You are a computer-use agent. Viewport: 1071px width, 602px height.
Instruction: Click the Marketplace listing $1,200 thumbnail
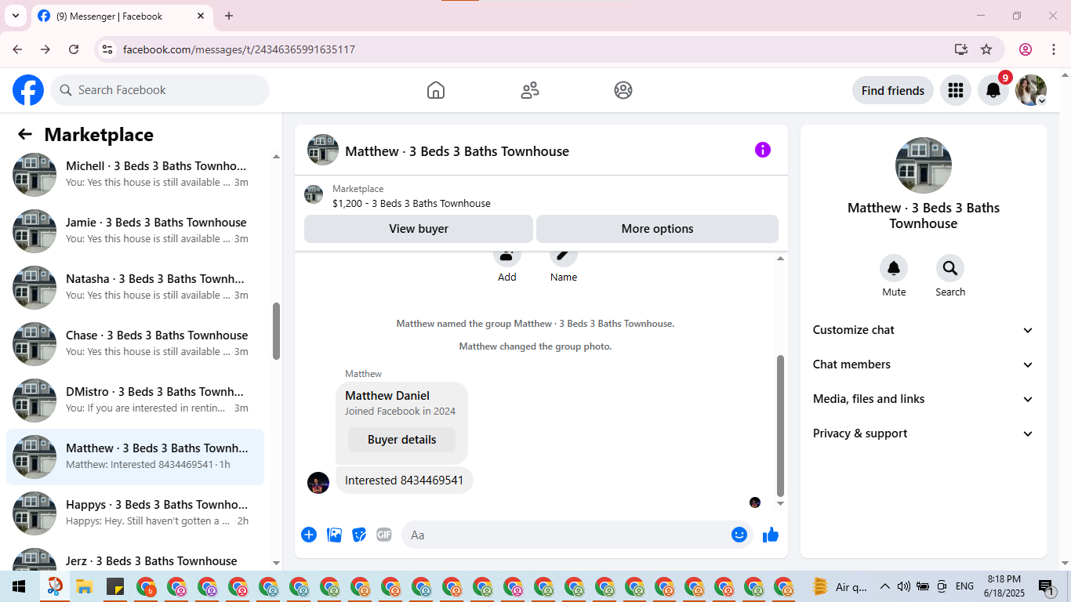314,194
